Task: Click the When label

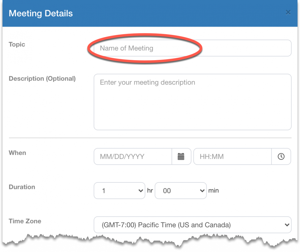Action: pyautogui.click(x=17, y=153)
